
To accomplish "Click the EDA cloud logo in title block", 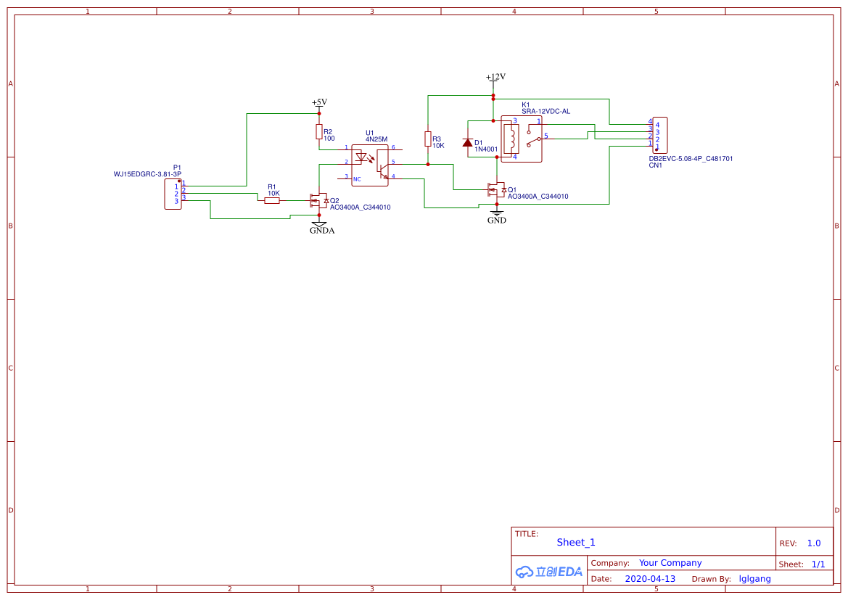I will pyautogui.click(x=549, y=572).
